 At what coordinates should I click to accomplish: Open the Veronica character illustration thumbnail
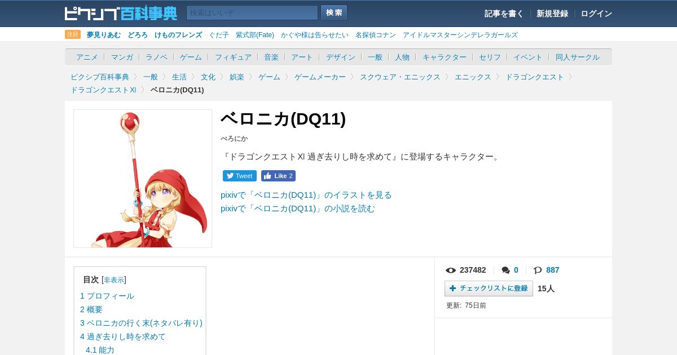tap(143, 179)
